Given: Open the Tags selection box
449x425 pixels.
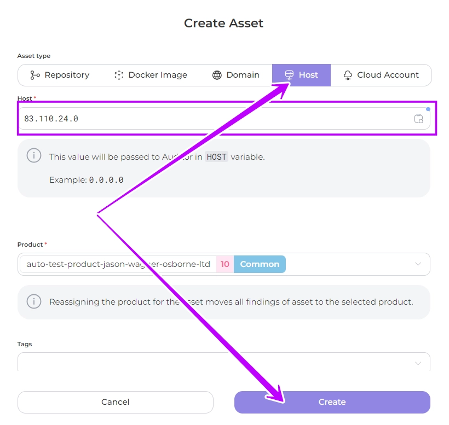Looking at the screenshot, I should tap(219, 363).
